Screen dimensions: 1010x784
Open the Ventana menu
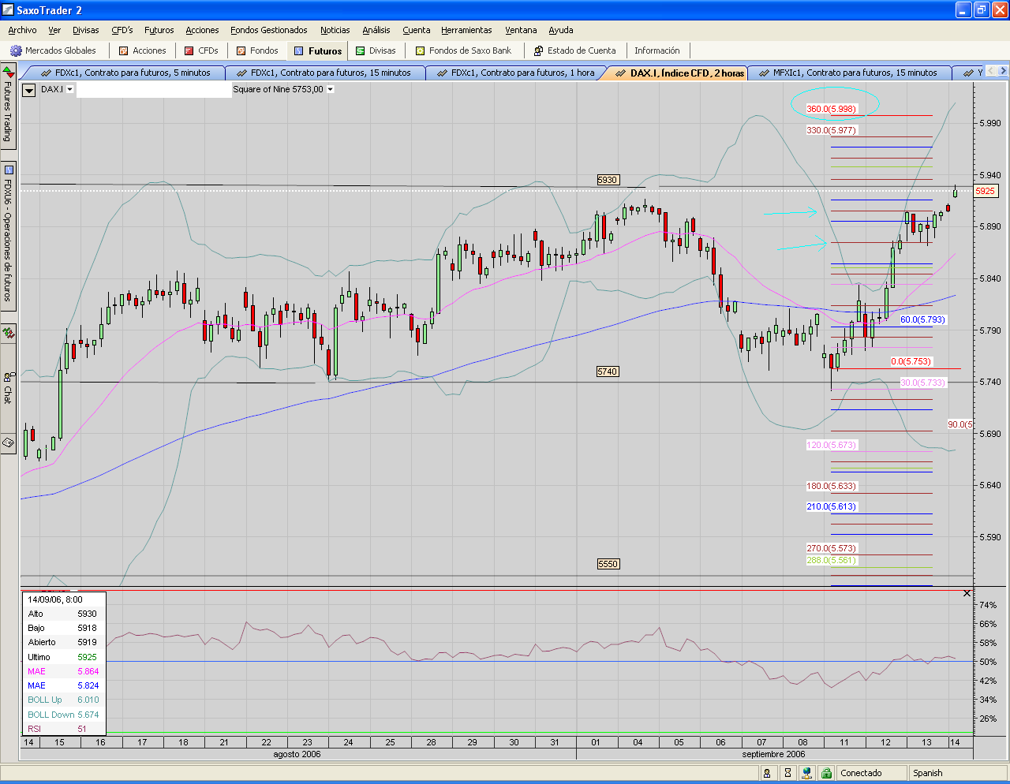click(x=521, y=30)
